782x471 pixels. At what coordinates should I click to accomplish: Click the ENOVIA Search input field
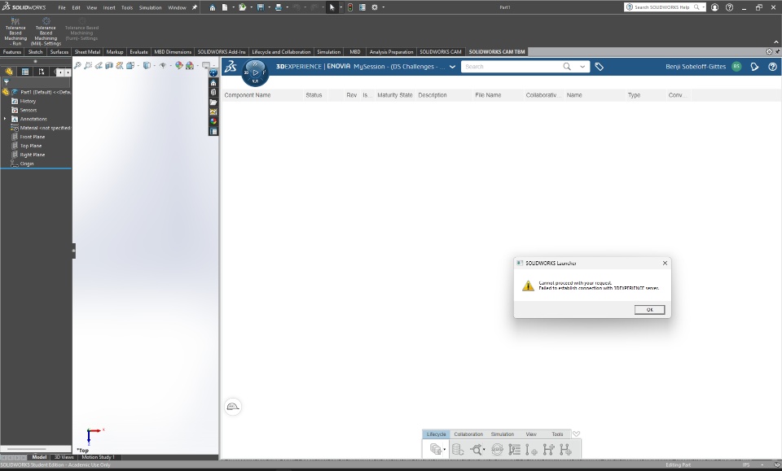(x=512, y=67)
